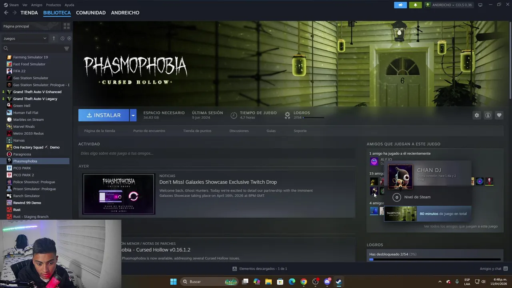Select Farming Simulator 19 in the library

[30, 57]
